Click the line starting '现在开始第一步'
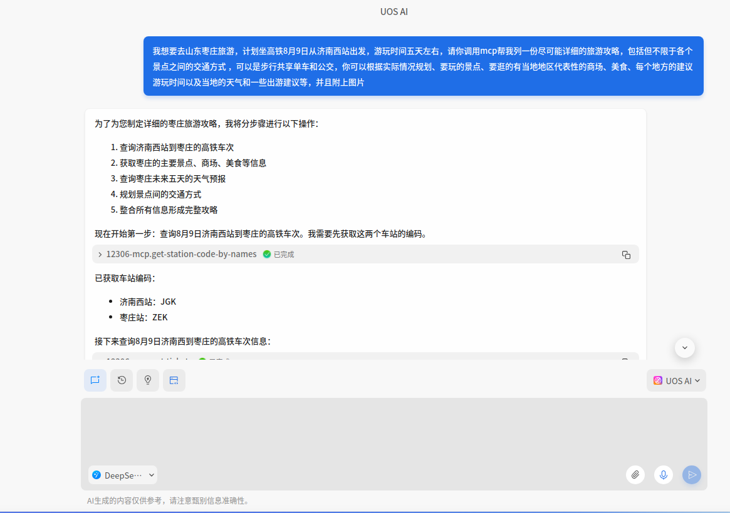 pos(261,234)
